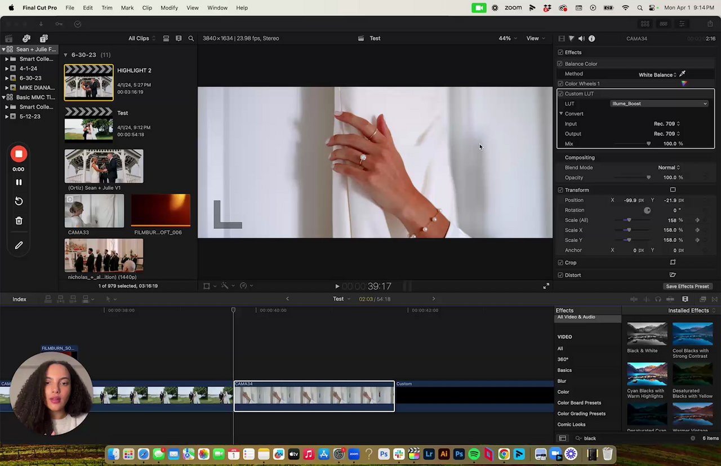Open the File menu
This screenshot has height=466, width=721.
click(x=70, y=8)
